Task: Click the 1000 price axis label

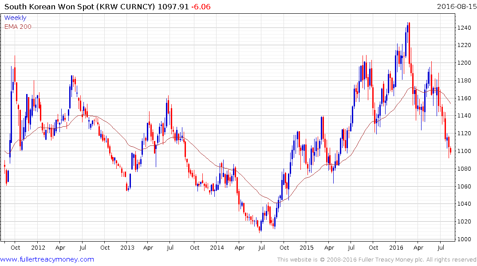Action: (464, 239)
